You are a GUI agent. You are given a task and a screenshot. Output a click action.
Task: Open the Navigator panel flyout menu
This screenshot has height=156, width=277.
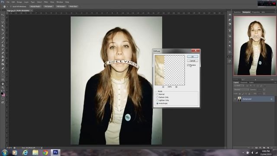pos(275,12)
